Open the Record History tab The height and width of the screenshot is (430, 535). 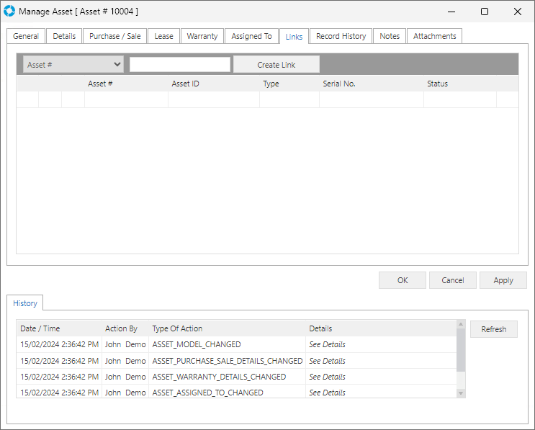pos(341,36)
